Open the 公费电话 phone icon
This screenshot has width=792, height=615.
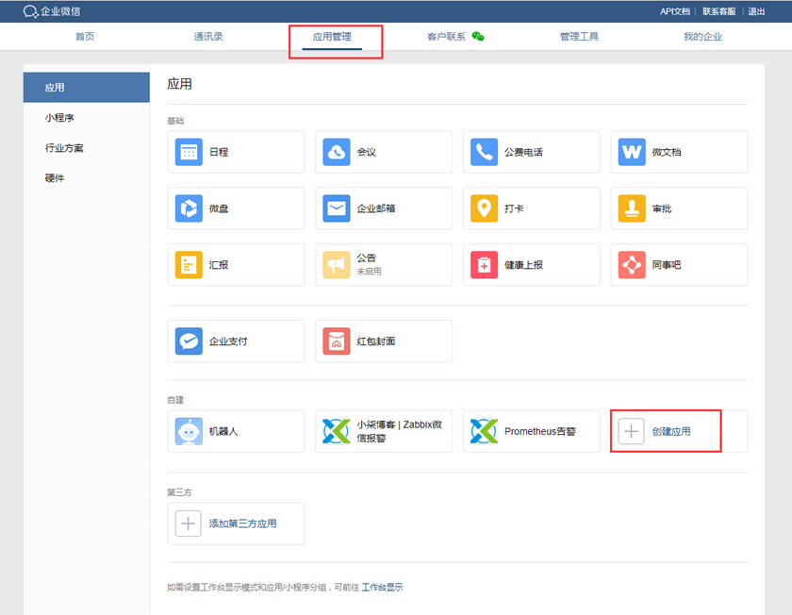pyautogui.click(x=485, y=152)
